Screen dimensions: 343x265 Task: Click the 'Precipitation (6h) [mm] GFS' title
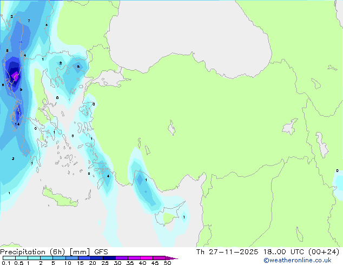[x=54, y=252]
